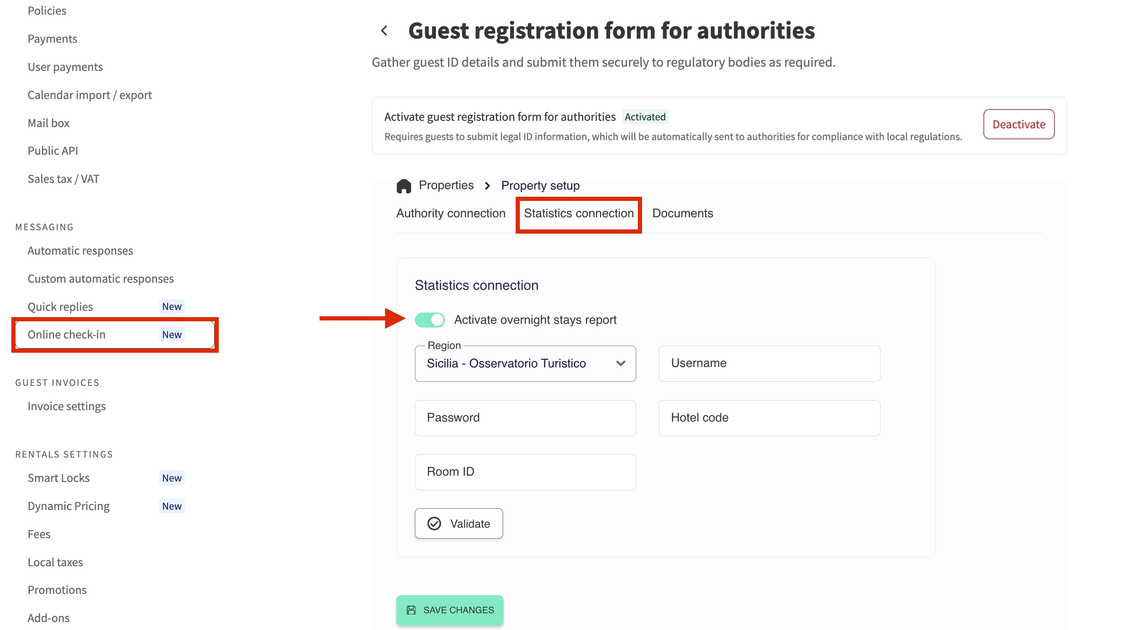1143x630 pixels.
Task: Click the breadcrumb chevron after Properties
Action: [487, 186]
